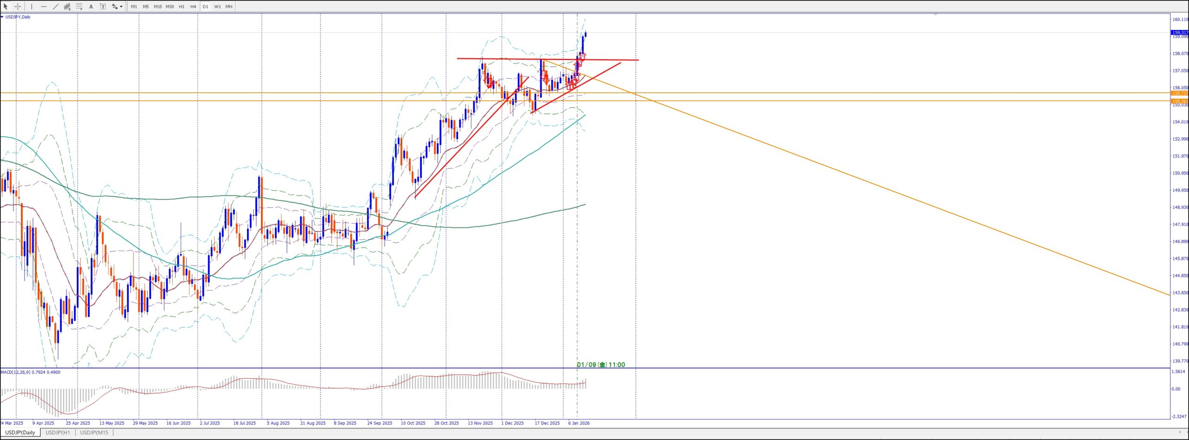1189x440 pixels.
Task: Click the 159.317 current price marker
Action: click(1179, 32)
